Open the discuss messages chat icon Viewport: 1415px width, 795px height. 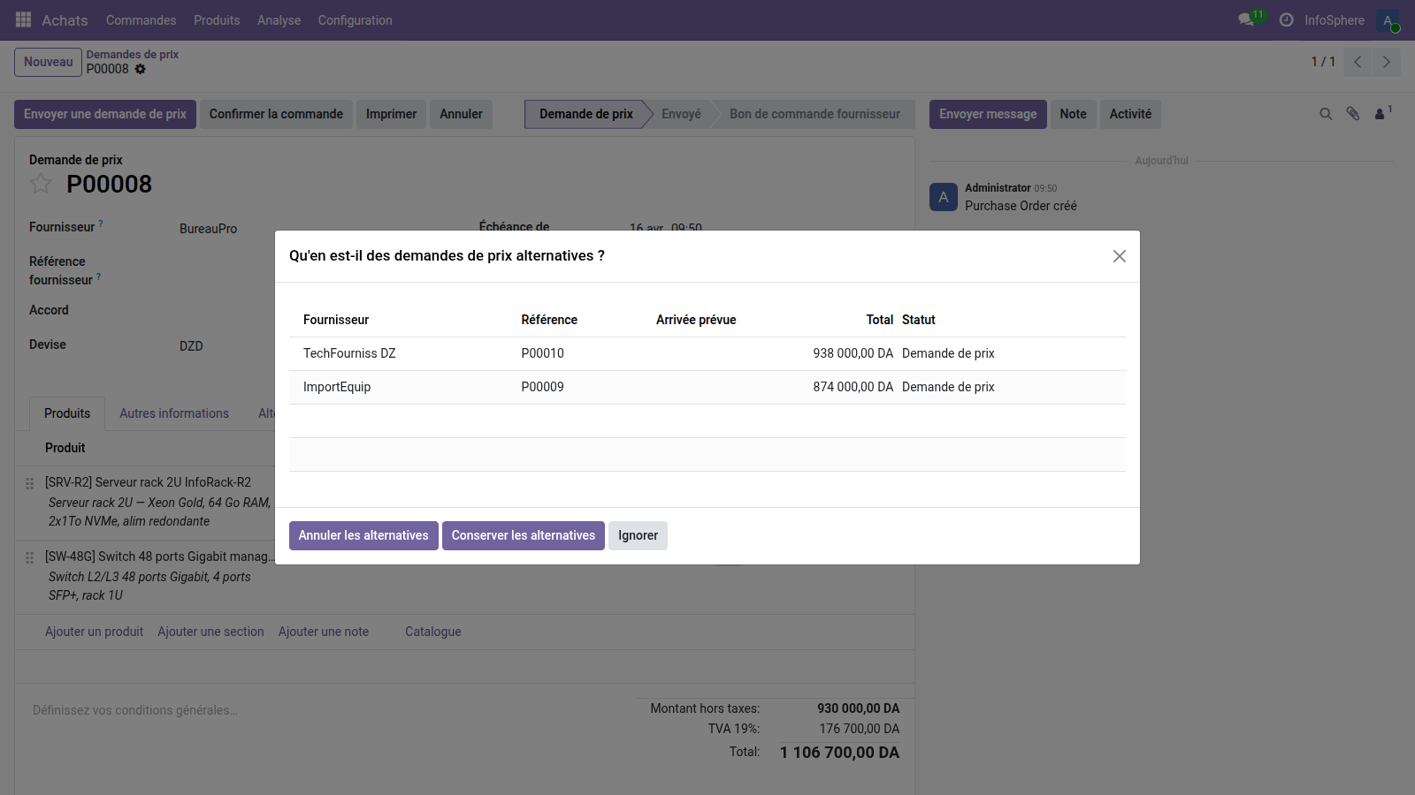coord(1247,19)
